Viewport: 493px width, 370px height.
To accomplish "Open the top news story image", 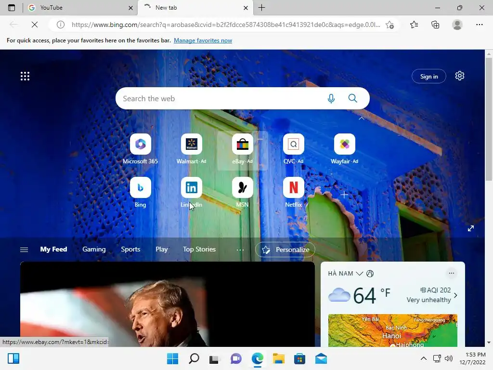I will point(167,304).
